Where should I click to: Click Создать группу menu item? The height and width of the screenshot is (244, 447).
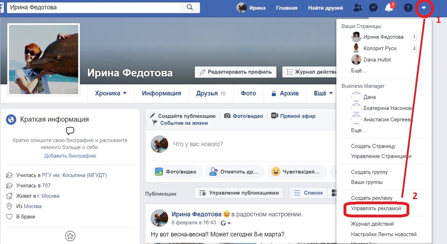(369, 172)
